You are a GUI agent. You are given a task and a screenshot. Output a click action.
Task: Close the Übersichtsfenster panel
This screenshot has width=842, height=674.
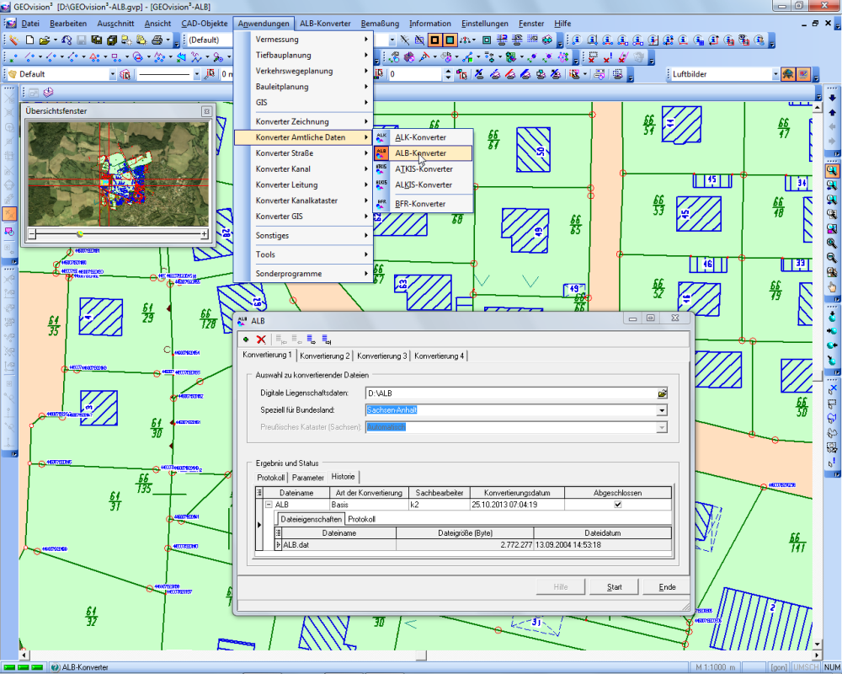pos(206,111)
